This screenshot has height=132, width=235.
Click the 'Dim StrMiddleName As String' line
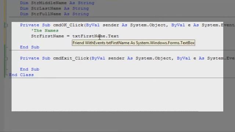click(57, 3)
